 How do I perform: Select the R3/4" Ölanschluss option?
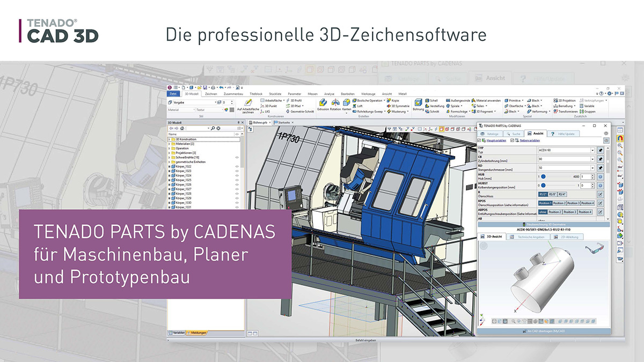pyautogui.click(x=563, y=194)
